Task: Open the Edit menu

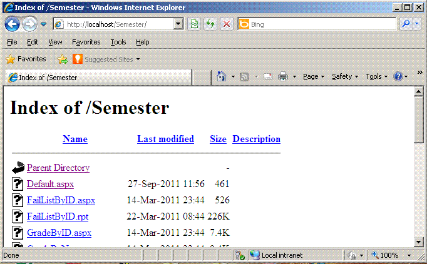Action: 33,42
